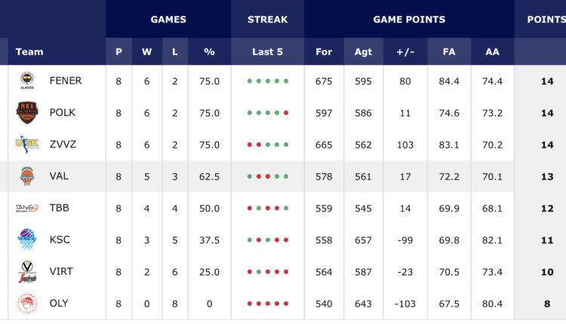Screen dimensions: 566x324
Task: Sort table by L column header
Action: 175,52
